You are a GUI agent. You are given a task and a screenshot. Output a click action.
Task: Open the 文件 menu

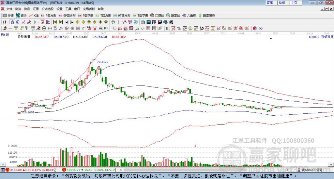click(x=9, y=9)
